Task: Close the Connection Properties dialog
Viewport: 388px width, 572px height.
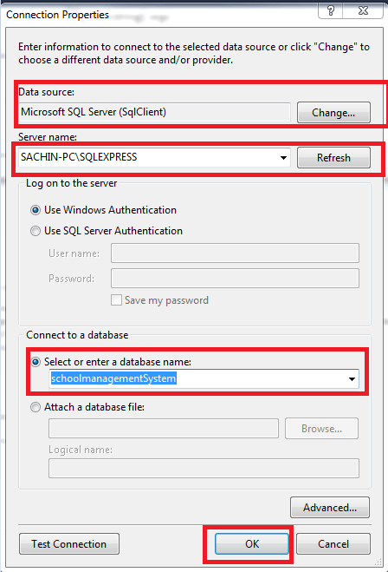Action: pyautogui.click(x=363, y=10)
